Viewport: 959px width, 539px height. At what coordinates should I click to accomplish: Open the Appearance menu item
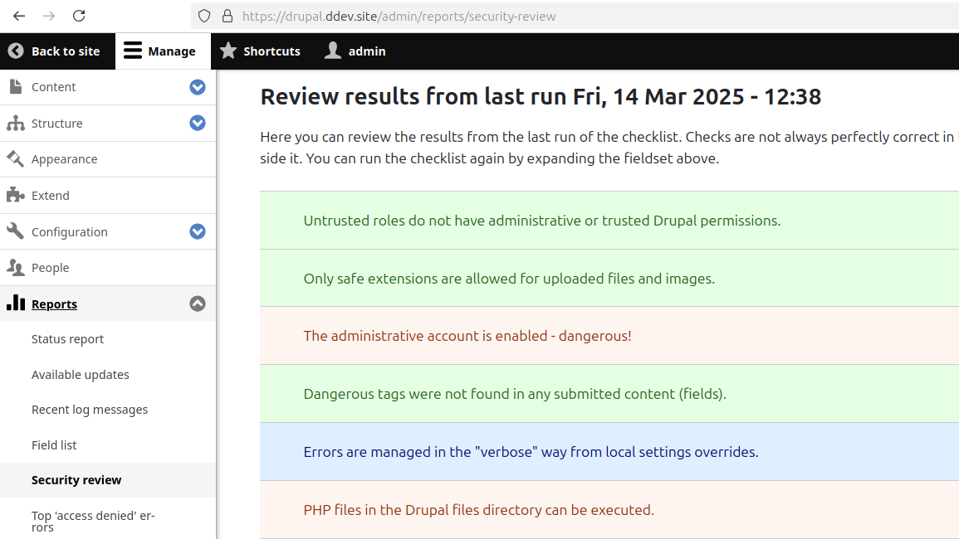pos(64,159)
